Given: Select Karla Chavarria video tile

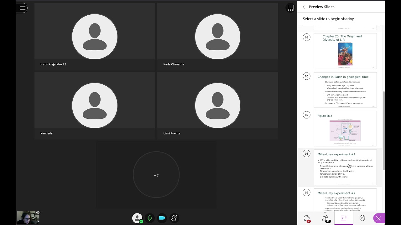Looking at the screenshot, I should [x=217, y=37].
